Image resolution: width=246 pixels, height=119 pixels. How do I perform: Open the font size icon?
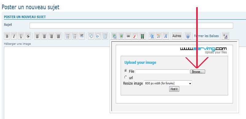[x=152, y=36]
